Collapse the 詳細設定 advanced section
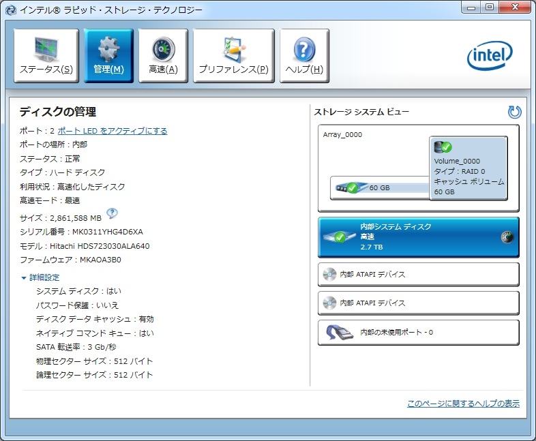The image size is (536, 441). 41,277
